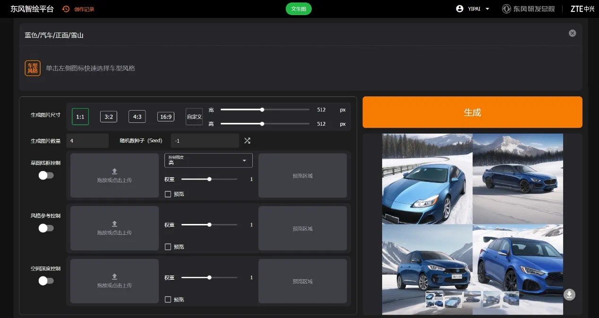Enable the 草图线框控制 toggle switch
This screenshot has height=318, width=599.
(46, 175)
